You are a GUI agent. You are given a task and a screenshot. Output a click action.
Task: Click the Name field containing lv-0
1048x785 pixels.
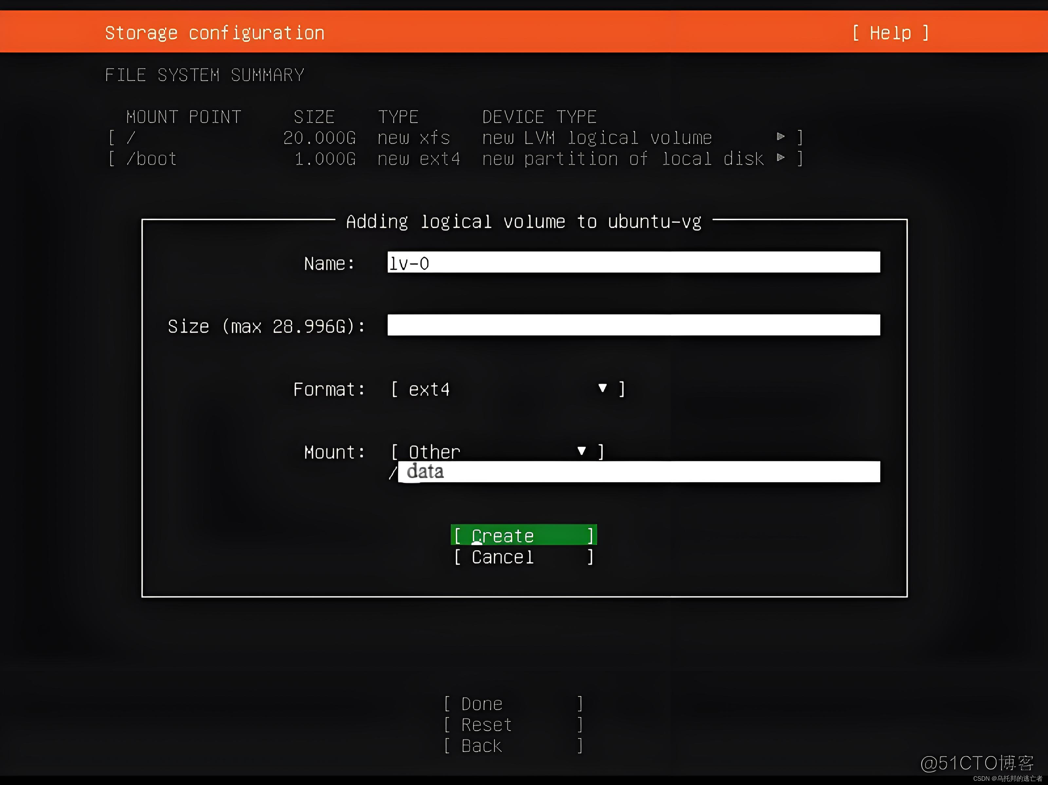click(633, 263)
